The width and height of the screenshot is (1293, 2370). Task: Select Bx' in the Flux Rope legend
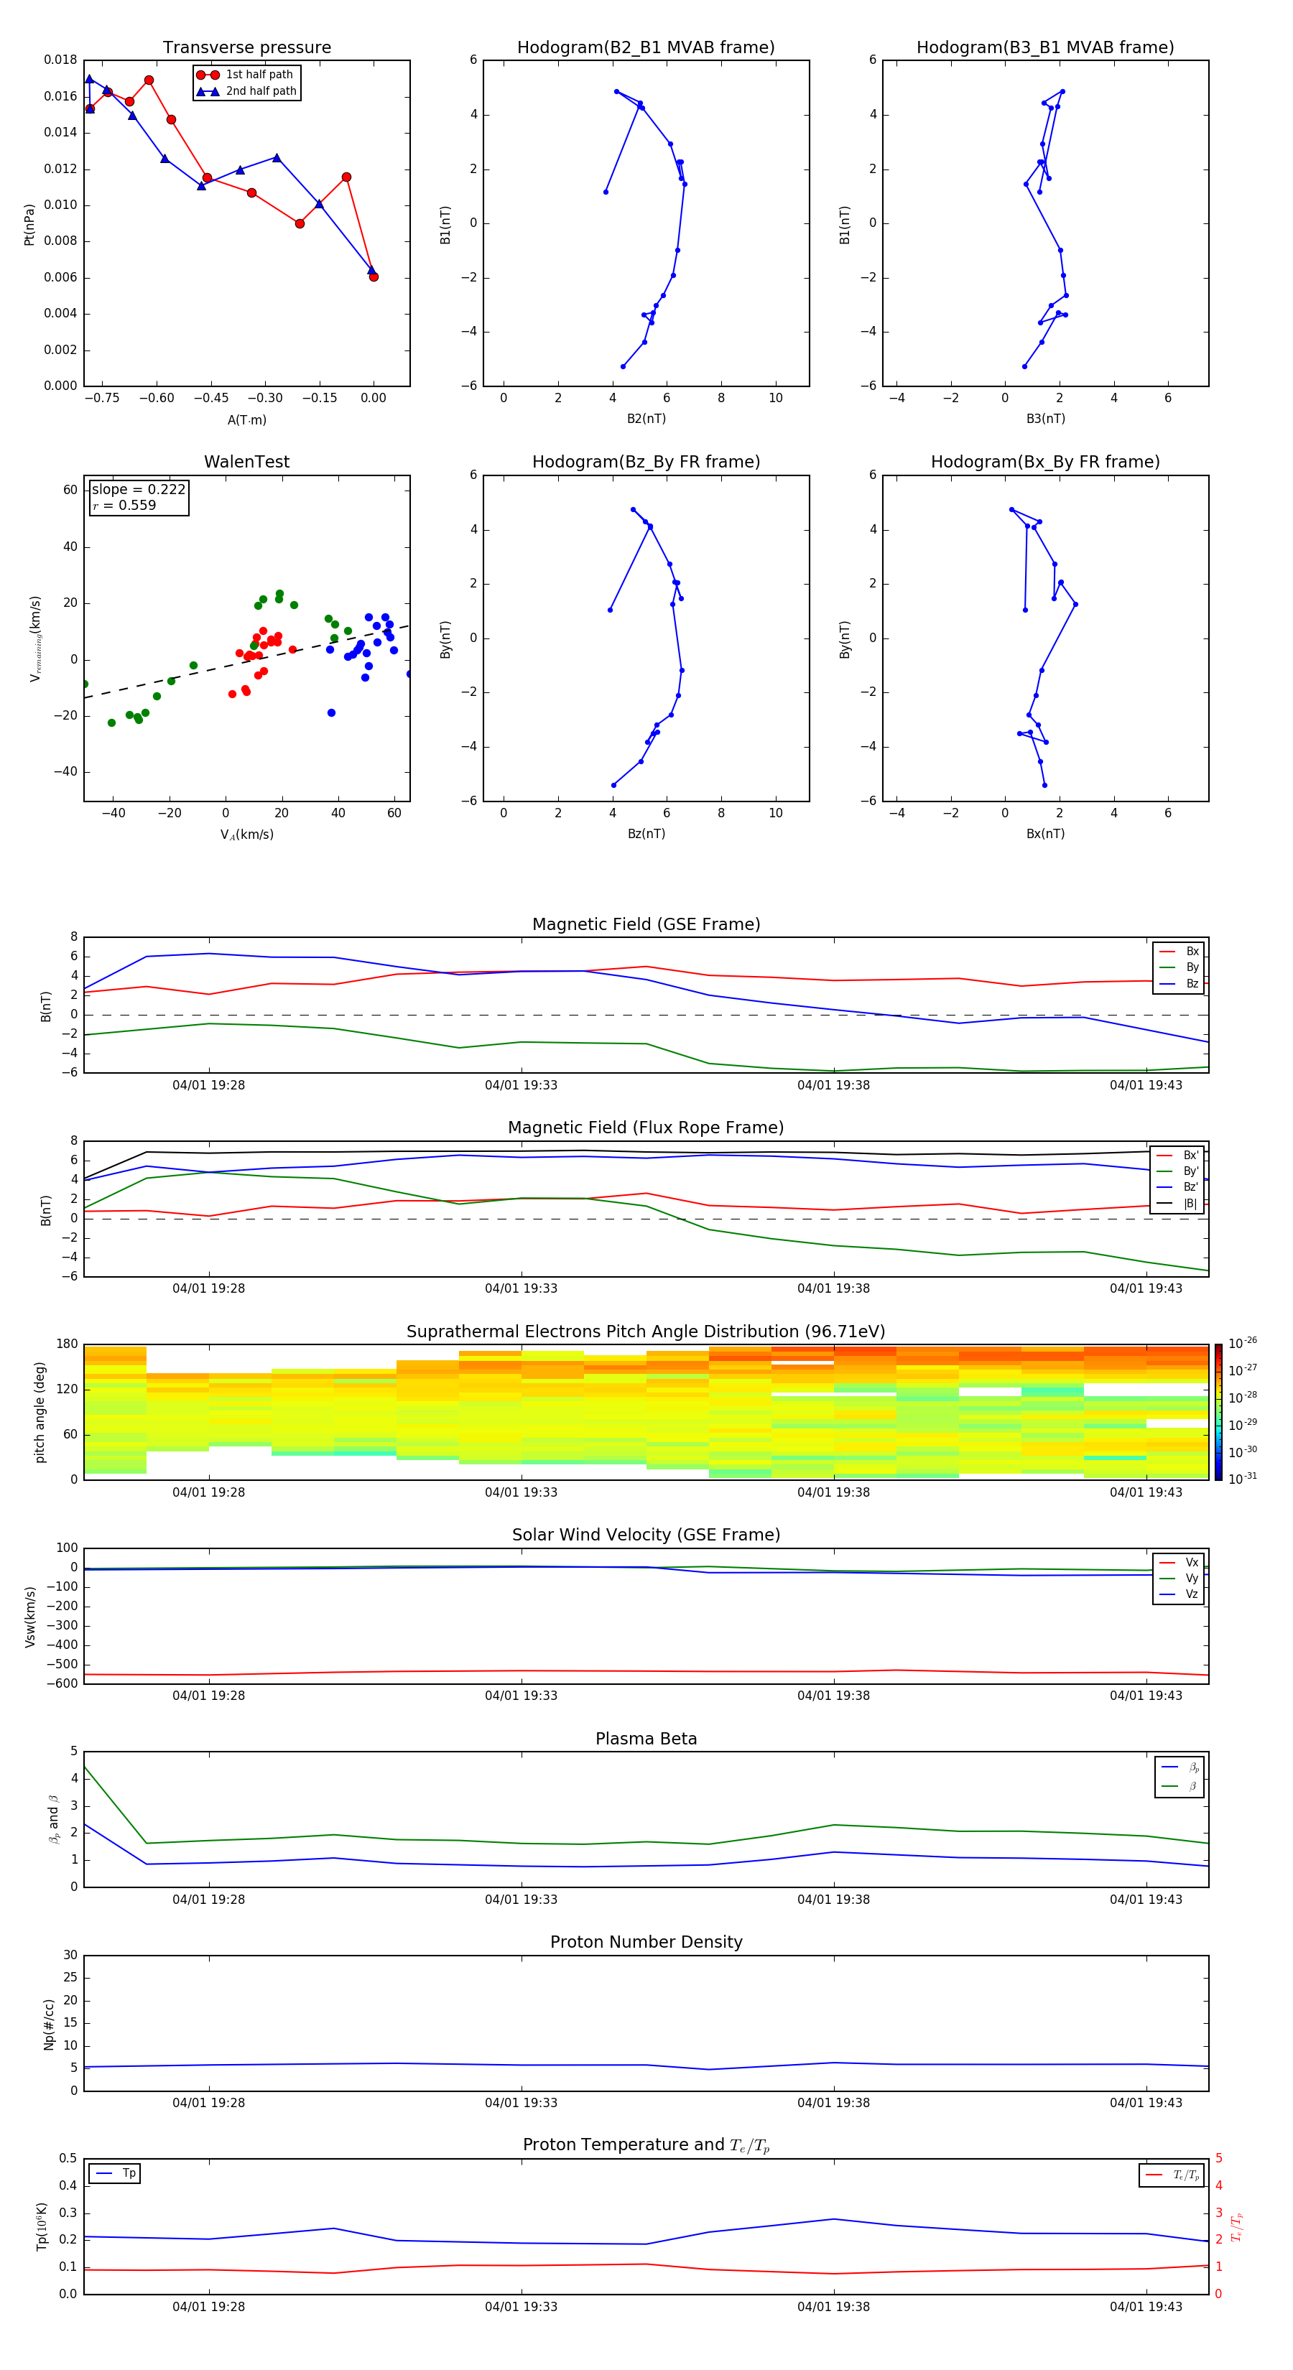click(x=1178, y=1156)
